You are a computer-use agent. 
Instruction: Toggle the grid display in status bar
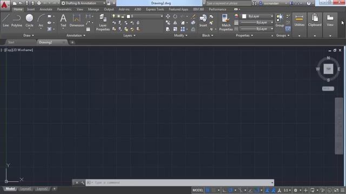[x=208, y=190]
